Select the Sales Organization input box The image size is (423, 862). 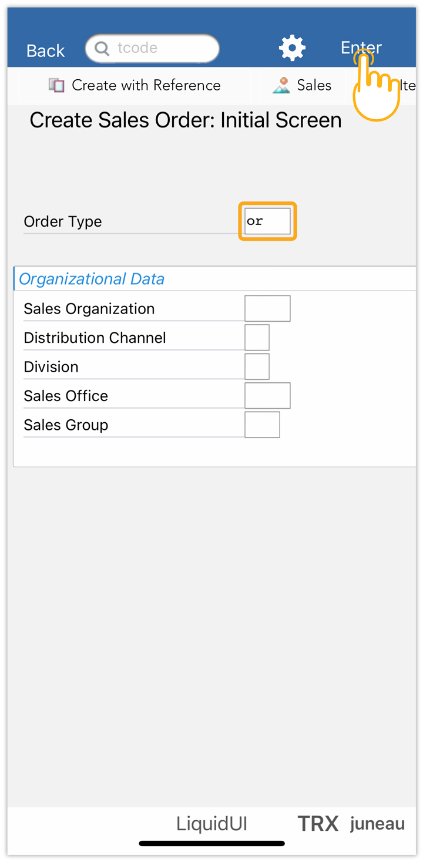point(267,309)
